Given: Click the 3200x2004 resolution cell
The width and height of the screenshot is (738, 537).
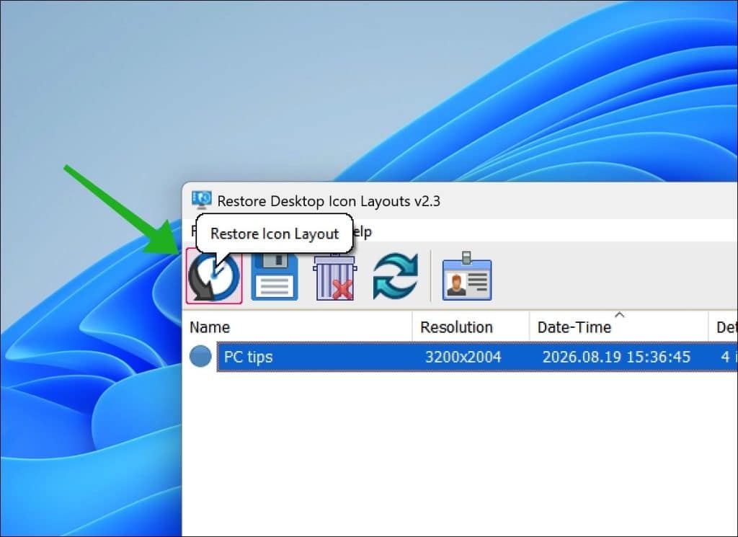Looking at the screenshot, I should point(463,357).
